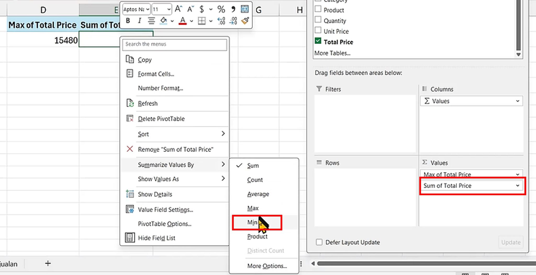
Task: Enable Defer Layout Update
Action: click(319, 242)
